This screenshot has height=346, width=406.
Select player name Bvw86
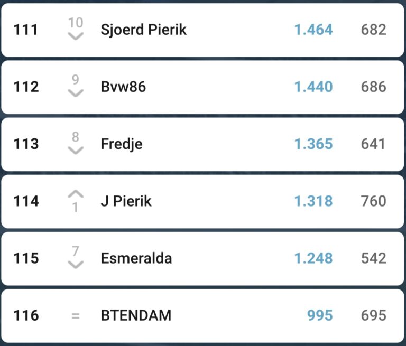(x=123, y=87)
